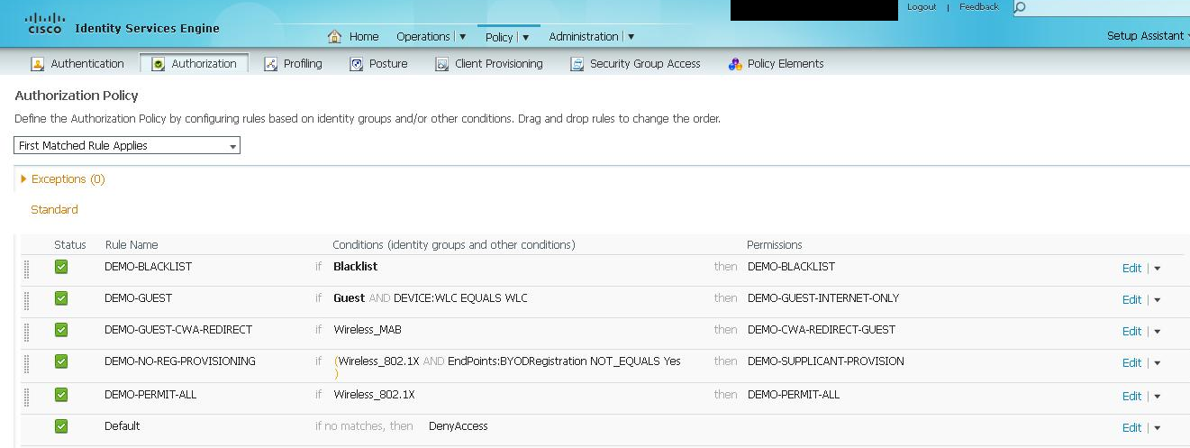The width and height of the screenshot is (1190, 448).
Task: Click DEMO-CWA-REDIRECT-GUEST permission text
Action: [x=822, y=330]
